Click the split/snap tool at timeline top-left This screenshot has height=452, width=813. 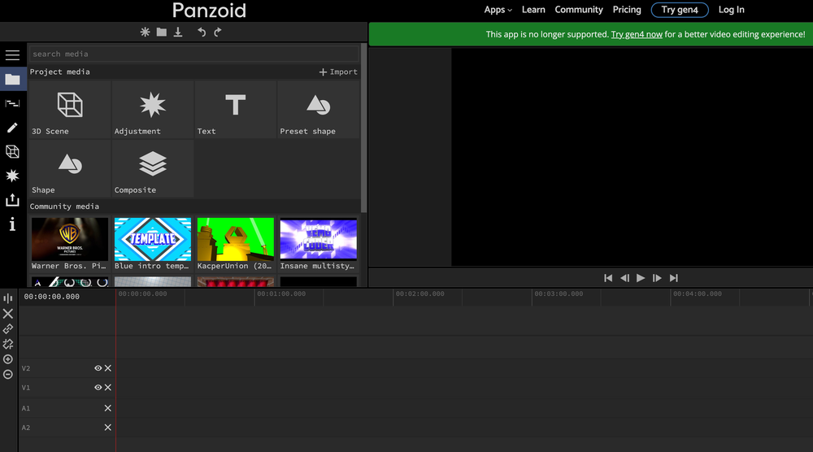click(8, 298)
